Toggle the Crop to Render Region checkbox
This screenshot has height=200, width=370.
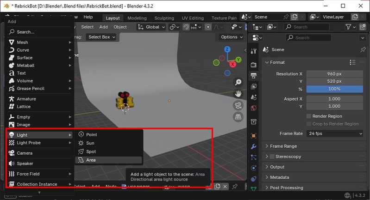[x=309, y=124]
